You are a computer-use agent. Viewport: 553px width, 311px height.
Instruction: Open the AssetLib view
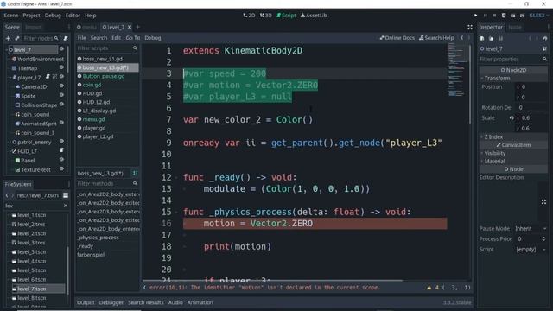coord(314,16)
